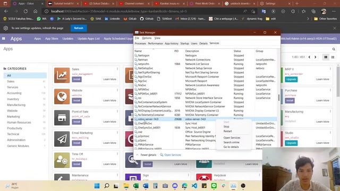Launch Word from the taskbar
This screenshot has width=340, height=191.
pos(146,186)
